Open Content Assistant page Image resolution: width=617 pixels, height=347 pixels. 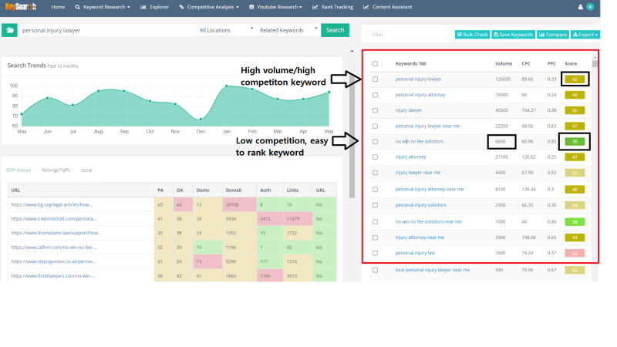tap(388, 7)
